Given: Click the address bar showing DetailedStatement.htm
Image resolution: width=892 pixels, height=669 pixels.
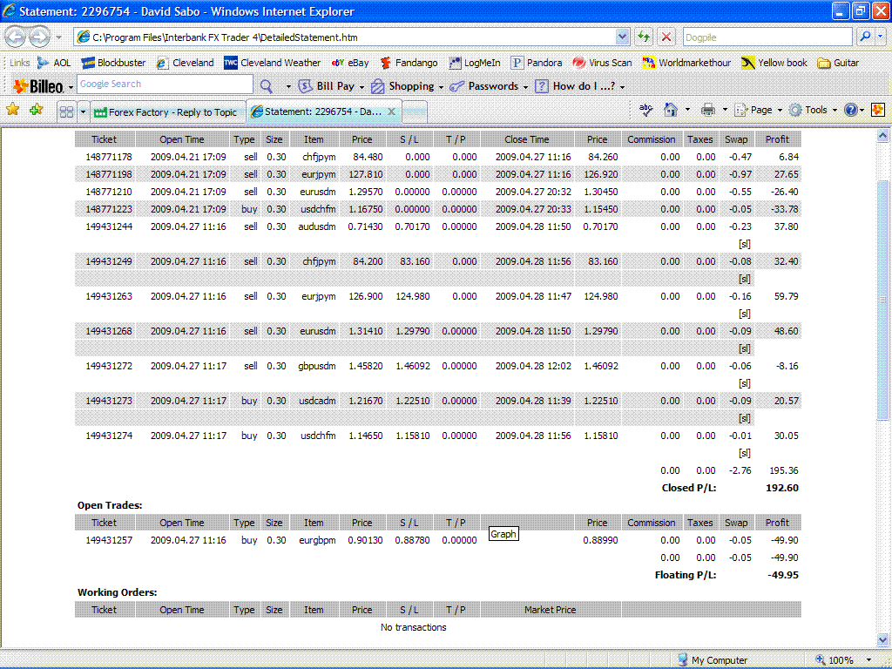Looking at the screenshot, I should point(345,37).
